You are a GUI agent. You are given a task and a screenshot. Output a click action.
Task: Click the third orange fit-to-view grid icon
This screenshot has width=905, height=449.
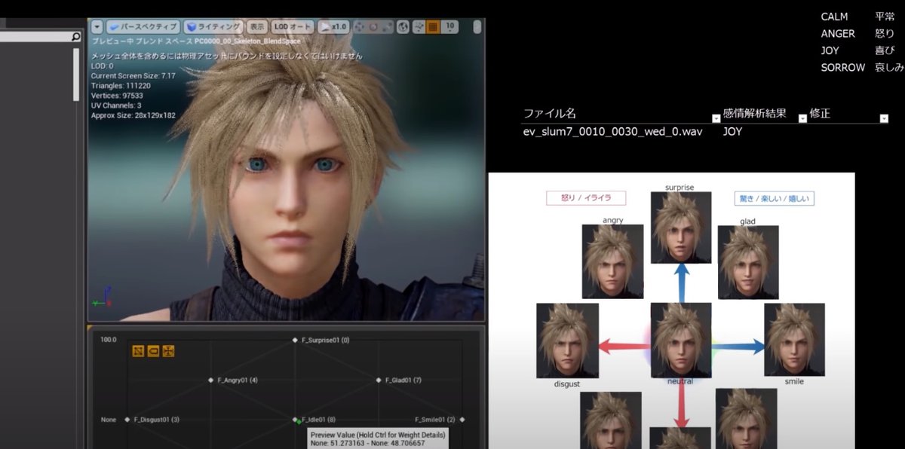pyautogui.click(x=168, y=351)
